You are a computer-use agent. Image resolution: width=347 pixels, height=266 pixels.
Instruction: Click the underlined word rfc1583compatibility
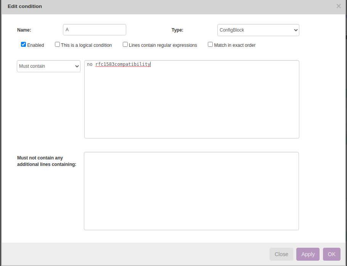click(x=123, y=64)
